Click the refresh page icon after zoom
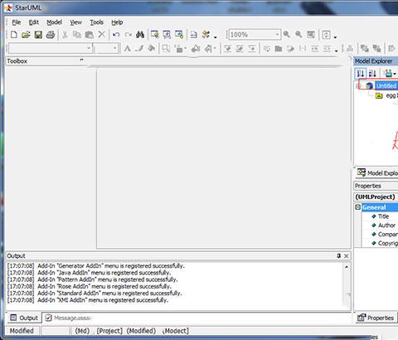 click(x=327, y=35)
